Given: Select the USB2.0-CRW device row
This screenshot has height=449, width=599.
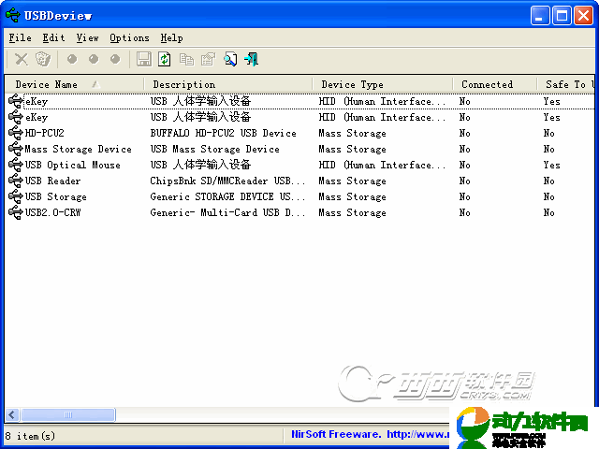Looking at the screenshot, I should coord(54,213).
